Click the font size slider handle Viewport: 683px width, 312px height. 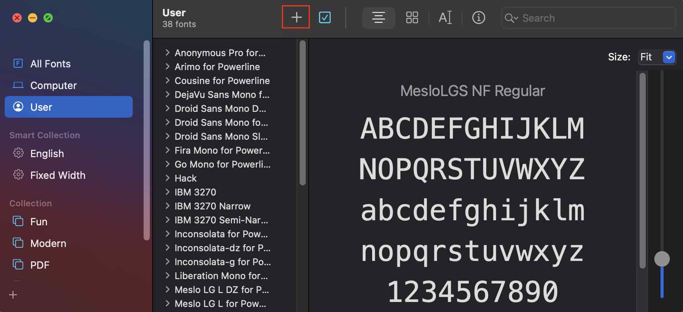click(x=662, y=259)
